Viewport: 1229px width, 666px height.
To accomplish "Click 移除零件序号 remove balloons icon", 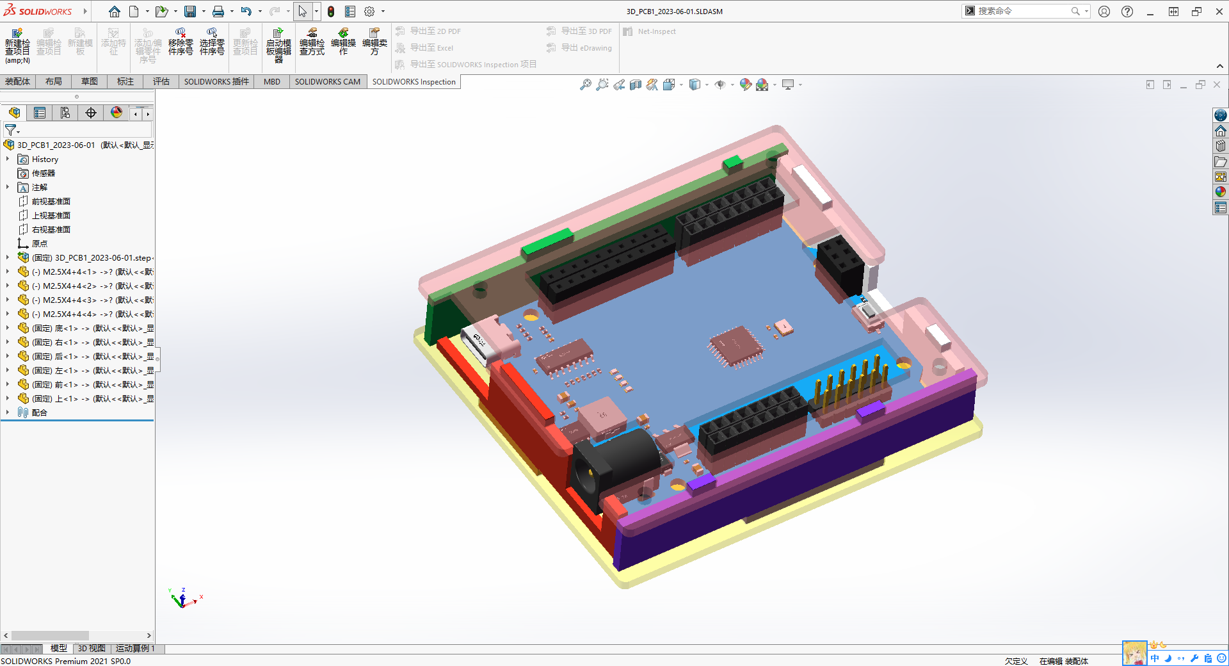I will [181, 42].
